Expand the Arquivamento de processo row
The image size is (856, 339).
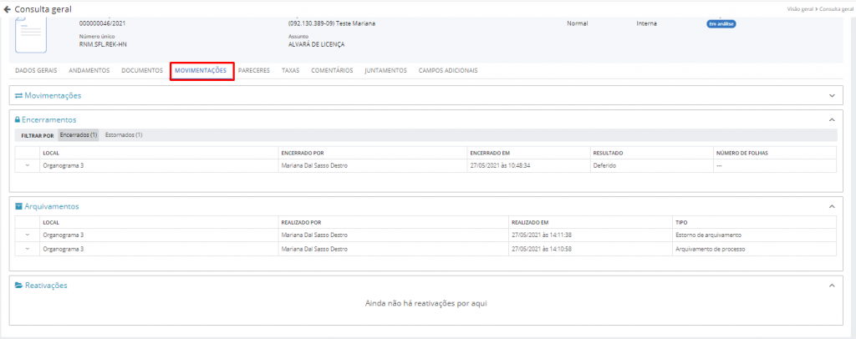[28, 249]
